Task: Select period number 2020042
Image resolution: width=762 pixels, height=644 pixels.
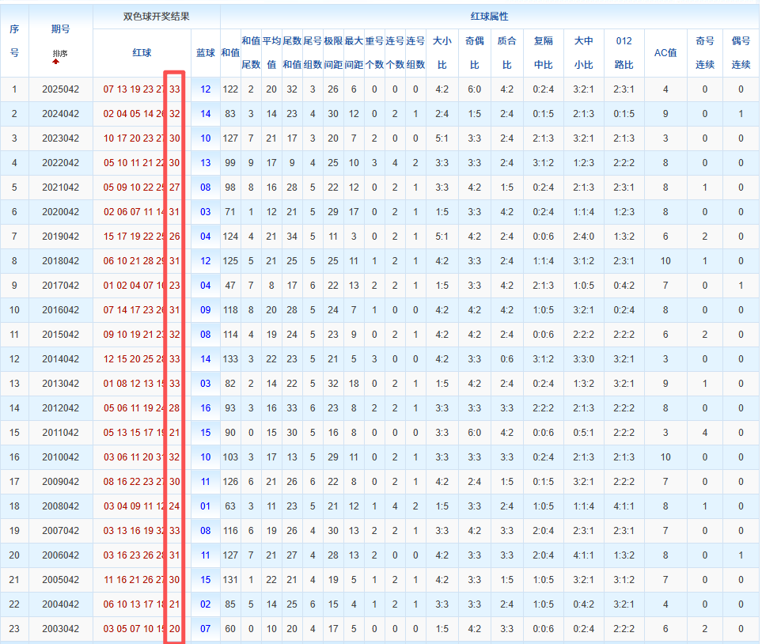Action: point(60,212)
